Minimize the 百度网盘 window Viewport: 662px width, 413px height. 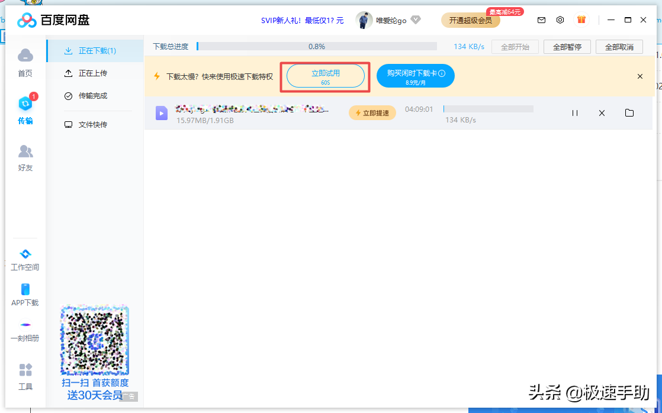pos(610,20)
